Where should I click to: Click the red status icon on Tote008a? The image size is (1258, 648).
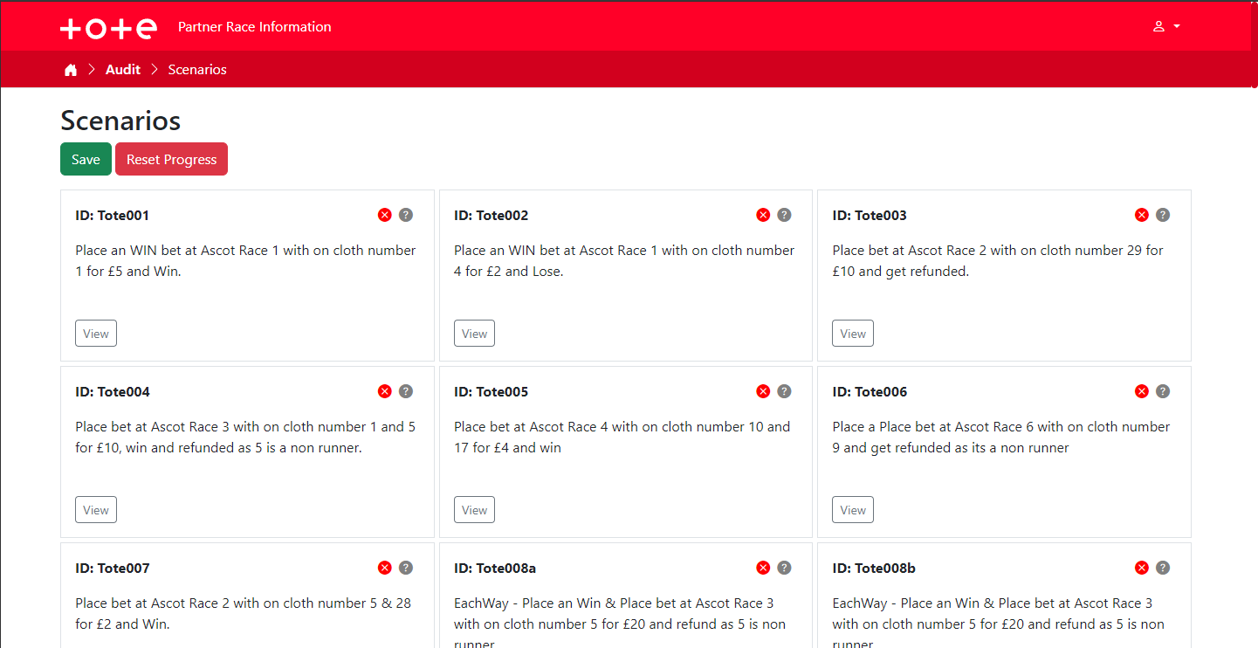click(x=763, y=568)
